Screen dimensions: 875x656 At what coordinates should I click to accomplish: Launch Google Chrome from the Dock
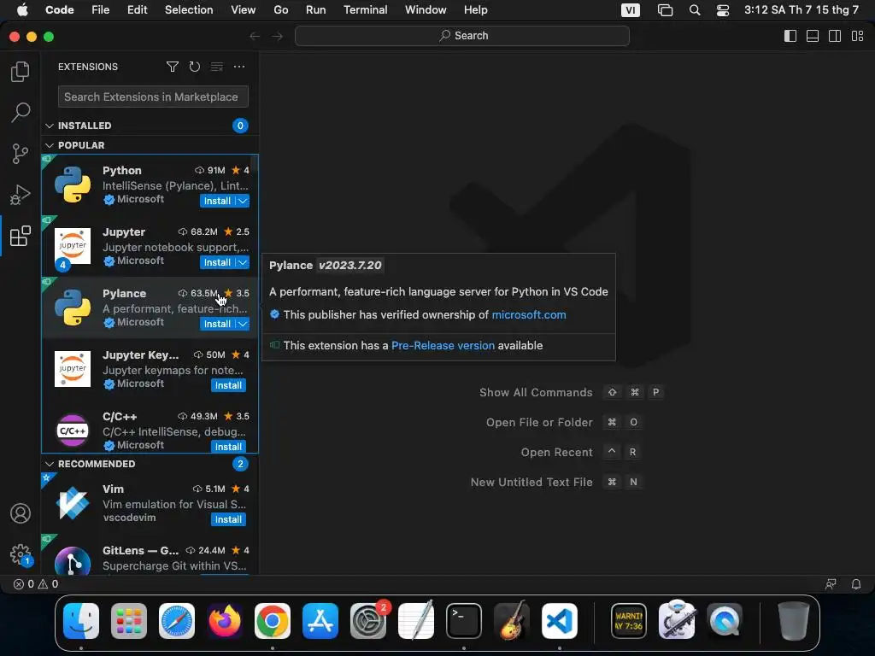[273, 621]
